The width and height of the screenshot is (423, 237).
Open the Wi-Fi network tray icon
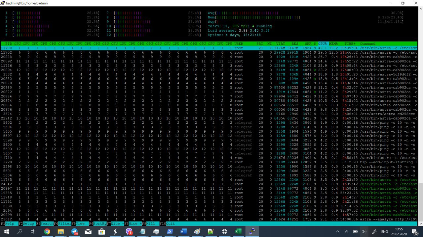point(346,231)
